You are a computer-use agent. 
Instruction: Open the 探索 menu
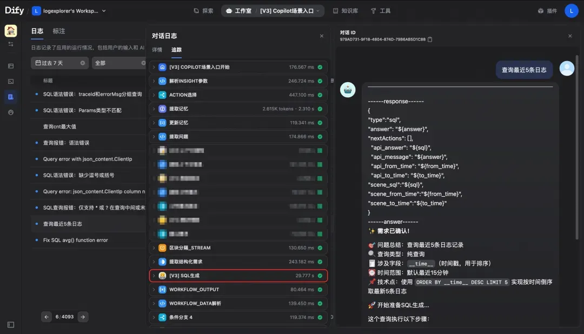(x=203, y=11)
